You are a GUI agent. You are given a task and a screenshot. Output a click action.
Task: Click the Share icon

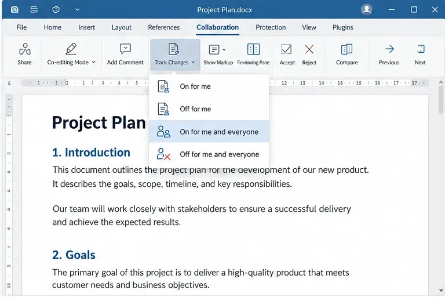coord(25,49)
